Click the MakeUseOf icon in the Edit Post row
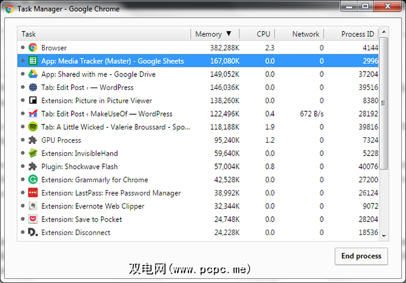Viewport: 406px width, 283px height. tap(33, 114)
